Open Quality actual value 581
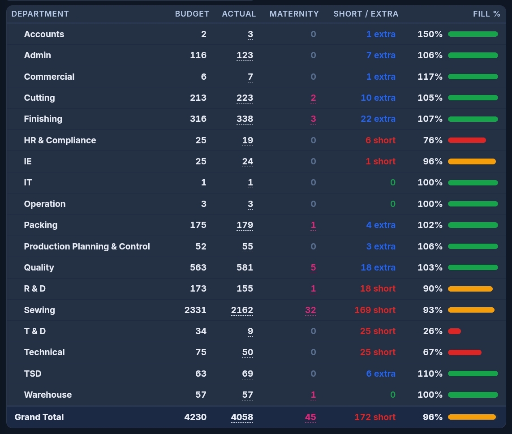Screen dimensions: 512x434 click(245, 267)
